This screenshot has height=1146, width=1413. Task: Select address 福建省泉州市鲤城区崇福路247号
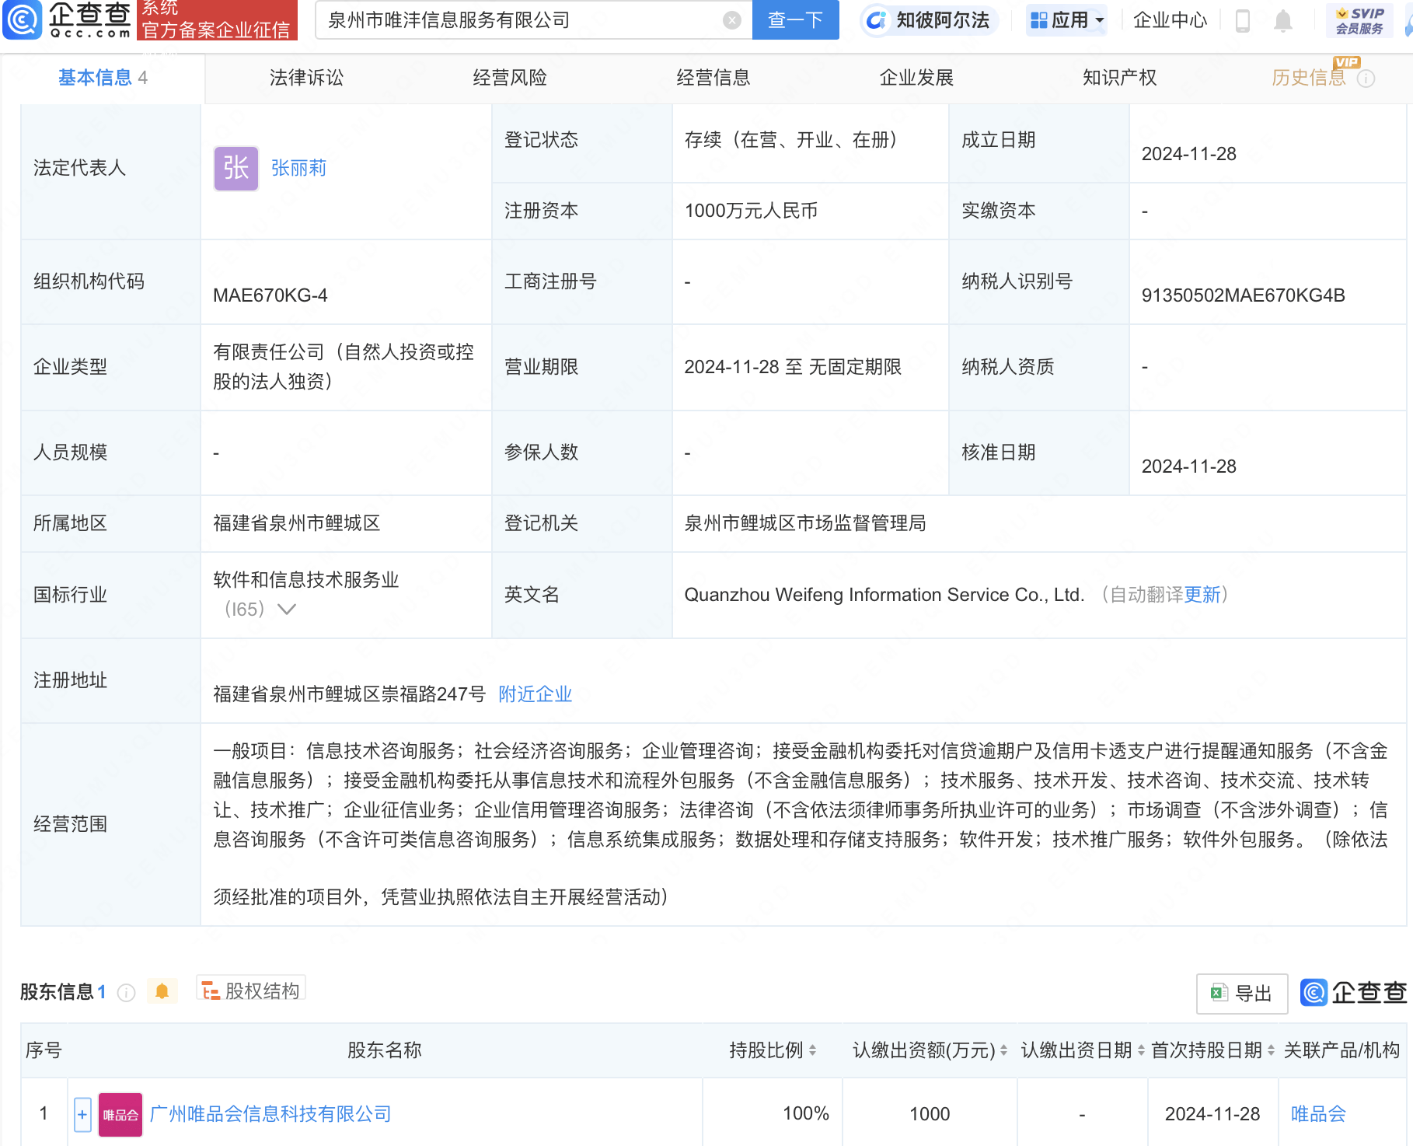[349, 694]
